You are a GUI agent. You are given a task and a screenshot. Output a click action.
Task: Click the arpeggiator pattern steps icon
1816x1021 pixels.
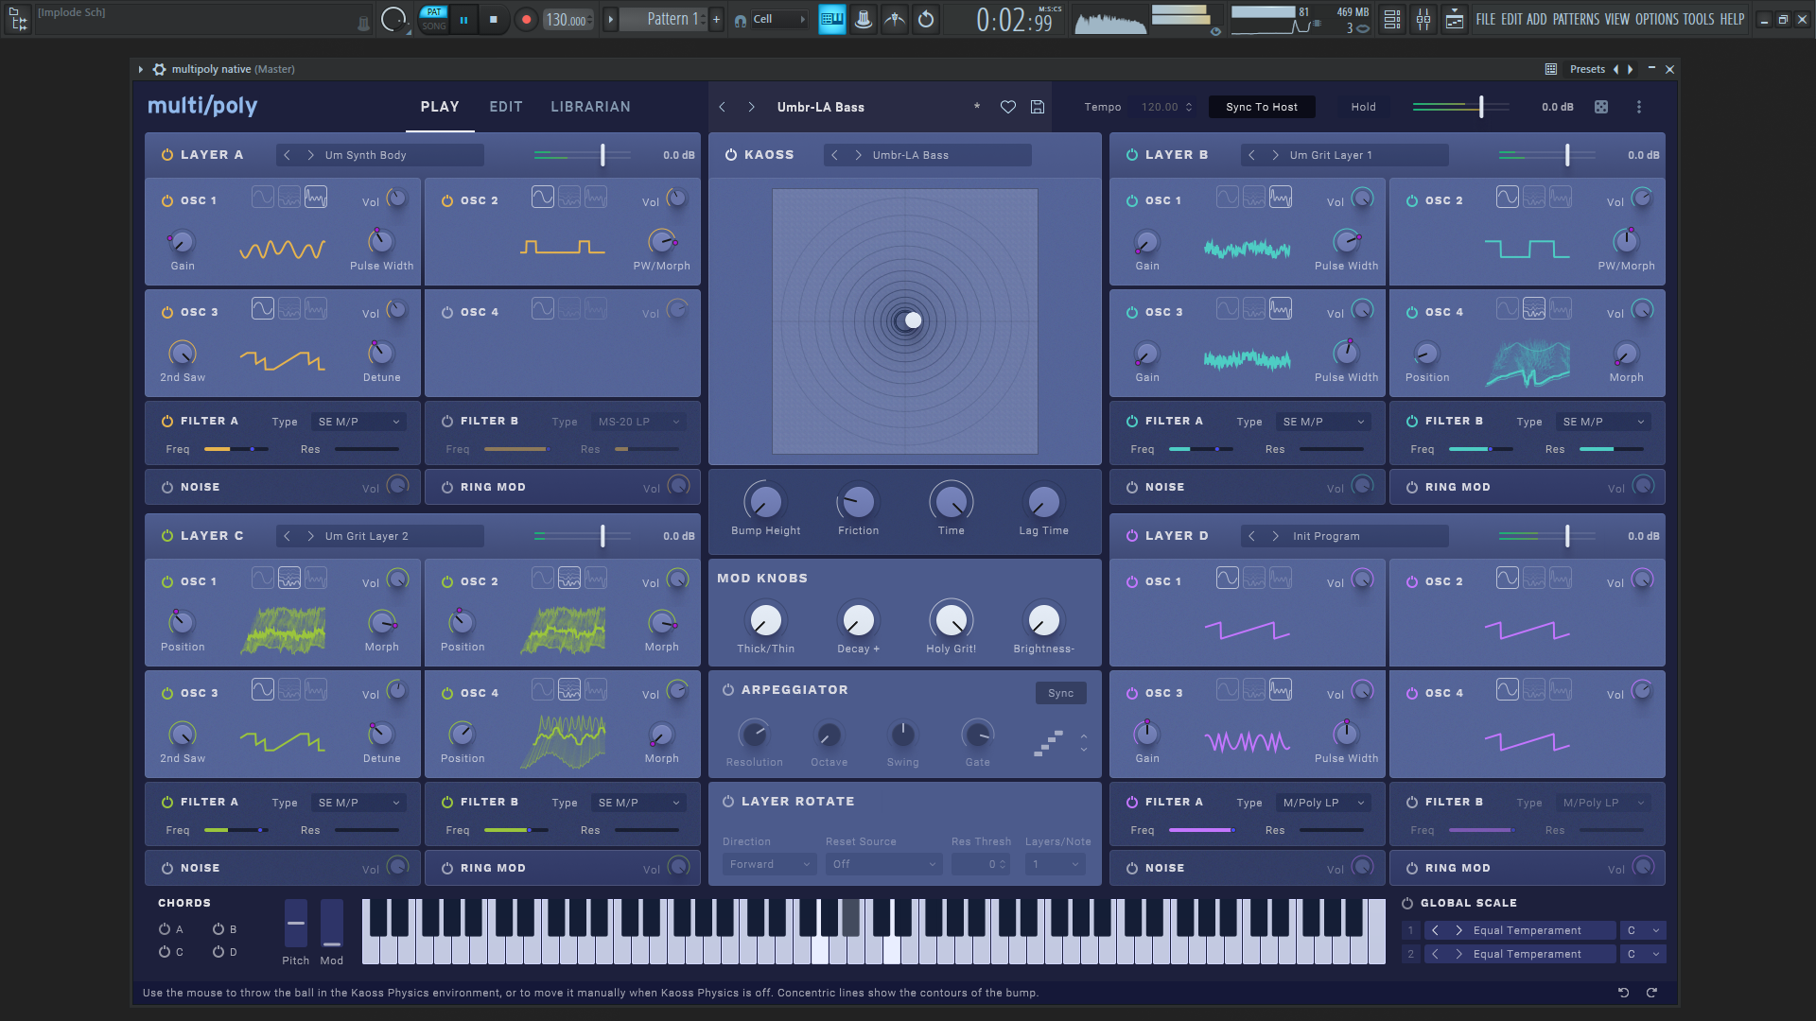click(x=1048, y=743)
